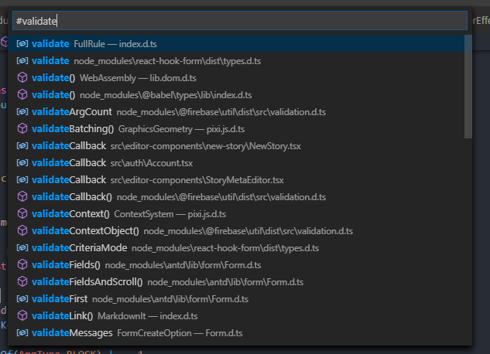The height and width of the screenshot is (354, 490).
Task: Click the cube icon beside validateContextObject()
Action: [22, 231]
